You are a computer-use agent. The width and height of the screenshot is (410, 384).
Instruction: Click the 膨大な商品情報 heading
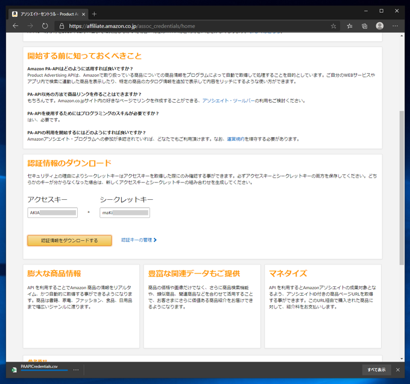(54, 274)
